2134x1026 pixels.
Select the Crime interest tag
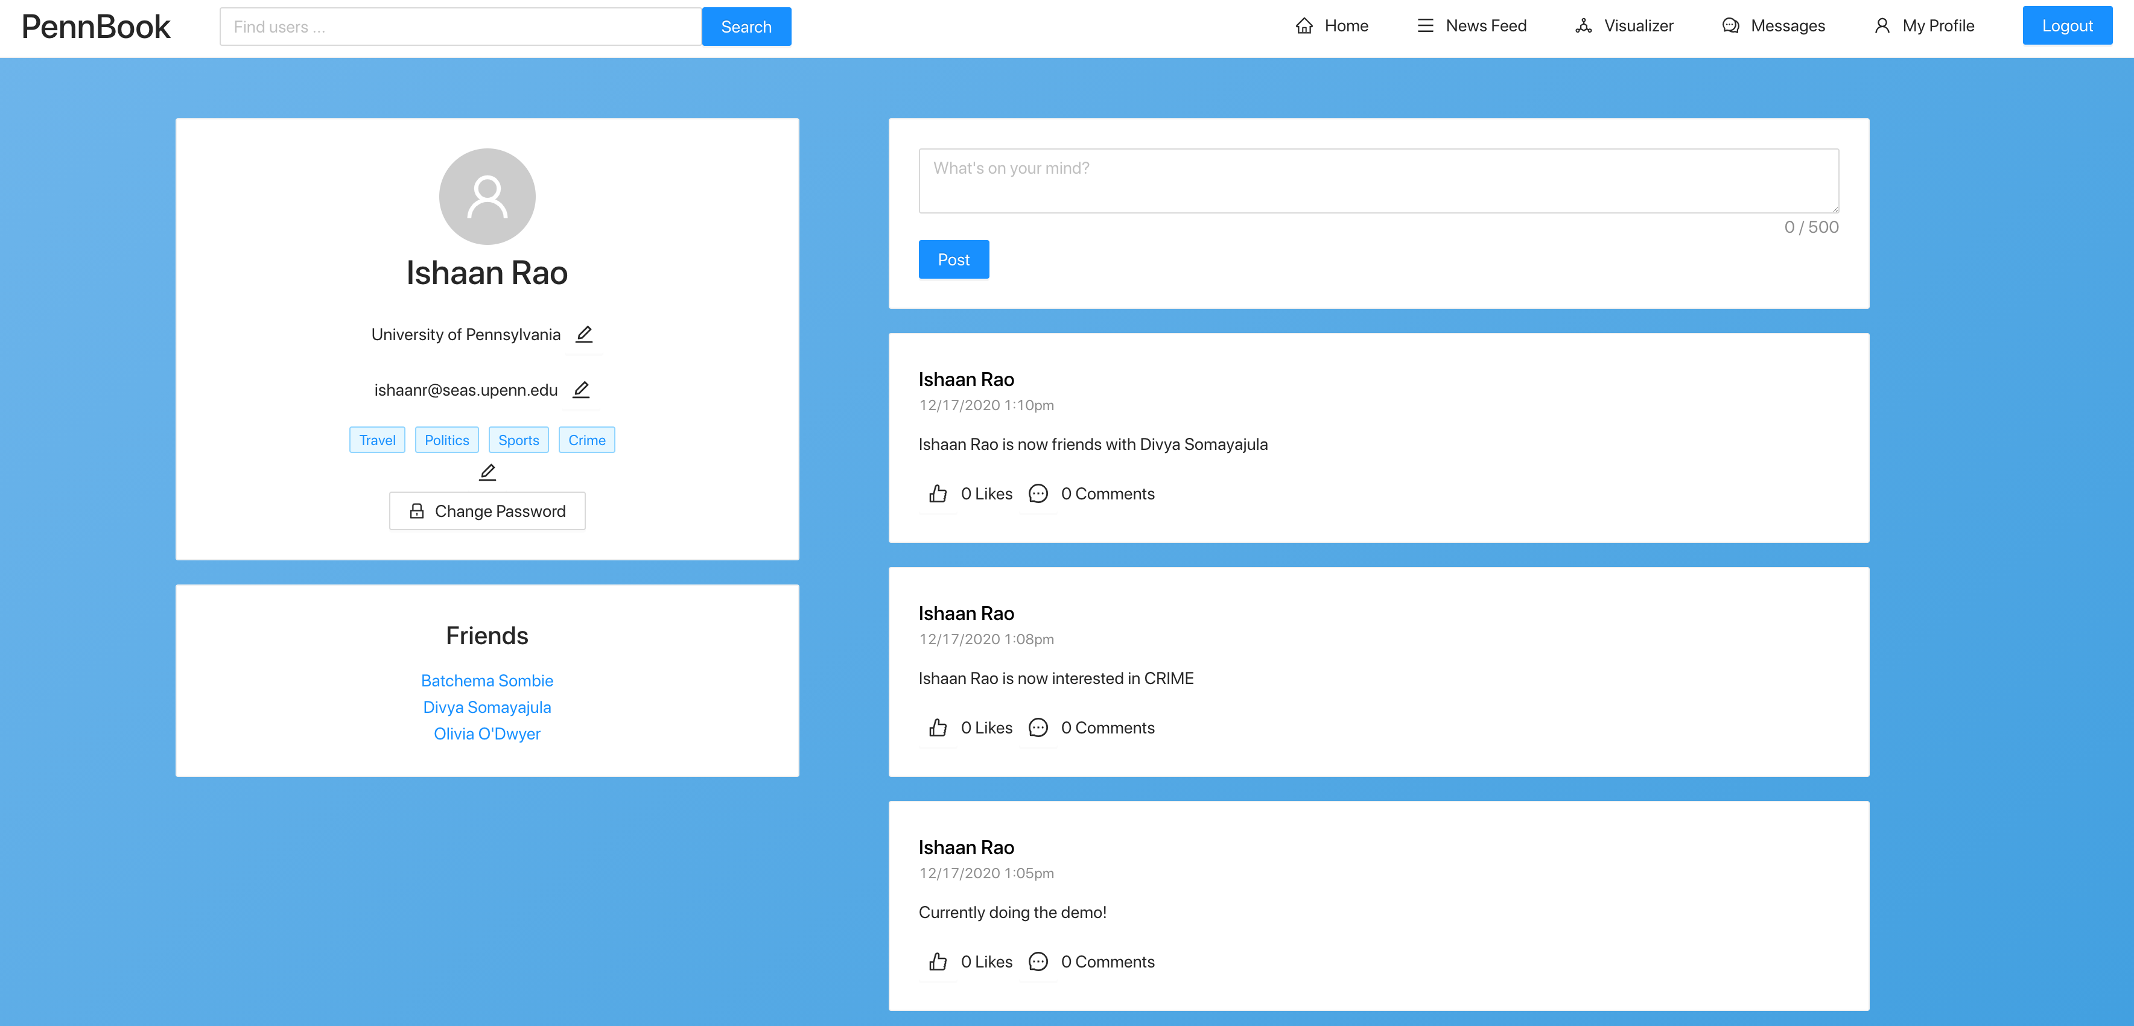click(x=586, y=440)
